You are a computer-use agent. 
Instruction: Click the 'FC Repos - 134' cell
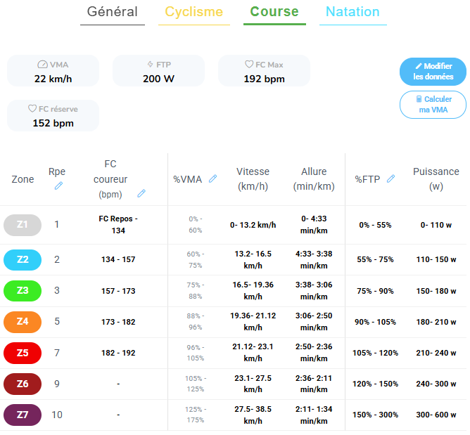118,225
